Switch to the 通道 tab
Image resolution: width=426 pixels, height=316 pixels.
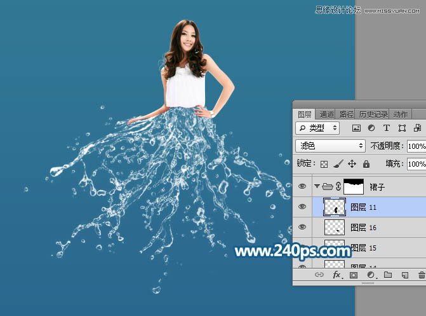327,114
